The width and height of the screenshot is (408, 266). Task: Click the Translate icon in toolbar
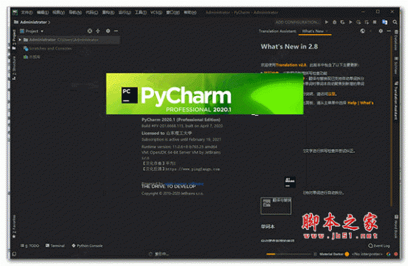pyautogui.click(x=385, y=22)
